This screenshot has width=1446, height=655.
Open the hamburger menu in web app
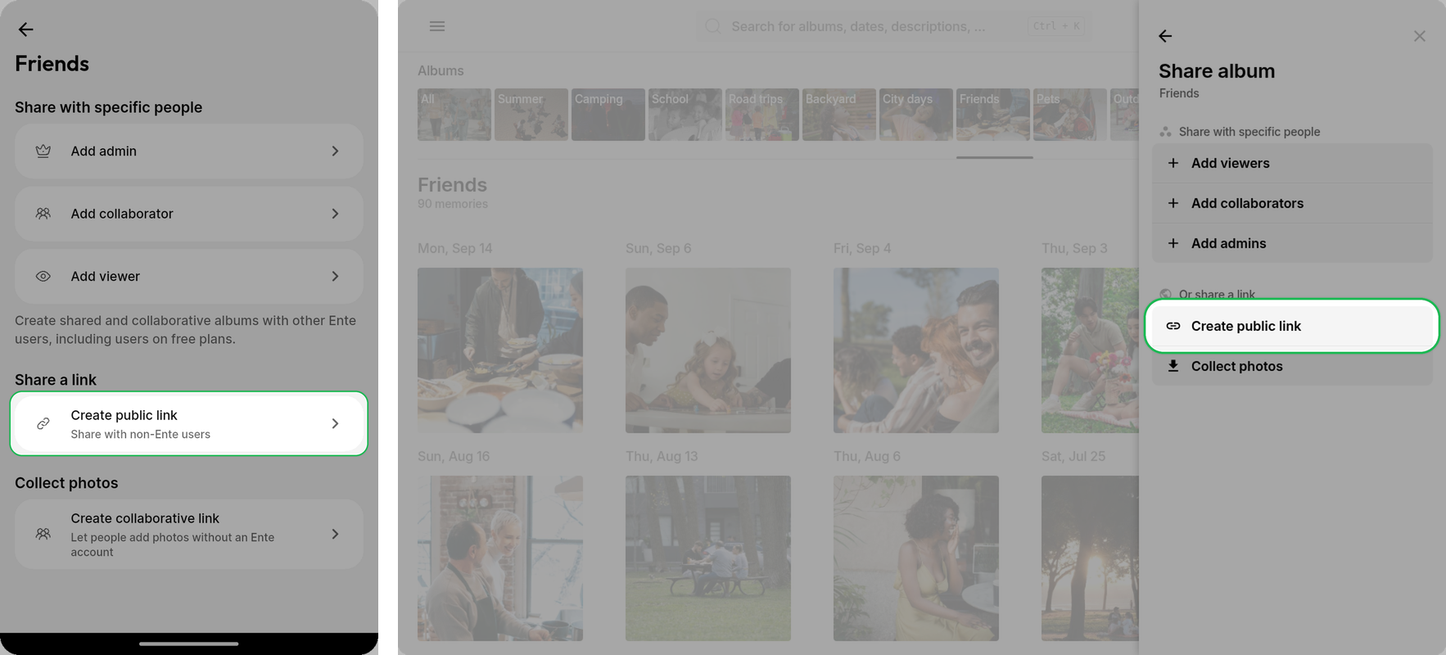pos(437,26)
